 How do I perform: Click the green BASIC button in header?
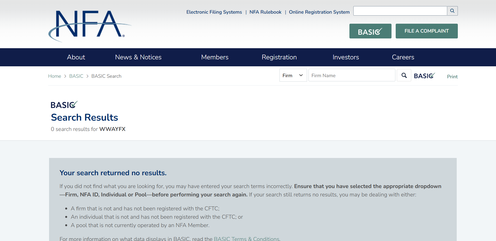[x=370, y=31]
